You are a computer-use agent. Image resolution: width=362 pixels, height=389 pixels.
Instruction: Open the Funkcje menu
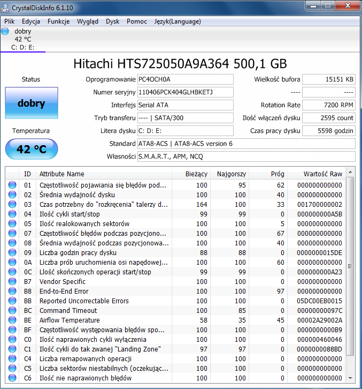pyautogui.click(x=58, y=21)
